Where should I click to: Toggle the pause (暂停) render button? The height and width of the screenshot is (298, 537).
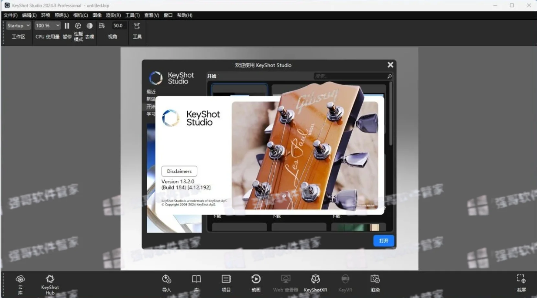[x=67, y=26]
